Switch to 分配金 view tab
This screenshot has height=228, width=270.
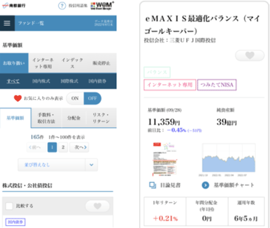[x=74, y=118]
